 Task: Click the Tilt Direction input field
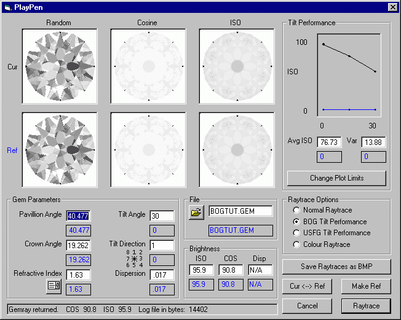coord(162,246)
